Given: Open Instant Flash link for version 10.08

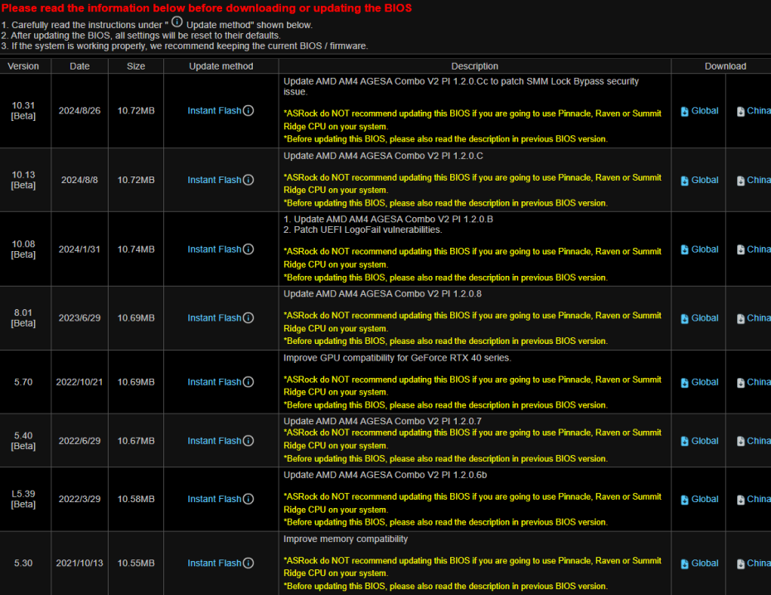Looking at the screenshot, I should point(215,249).
